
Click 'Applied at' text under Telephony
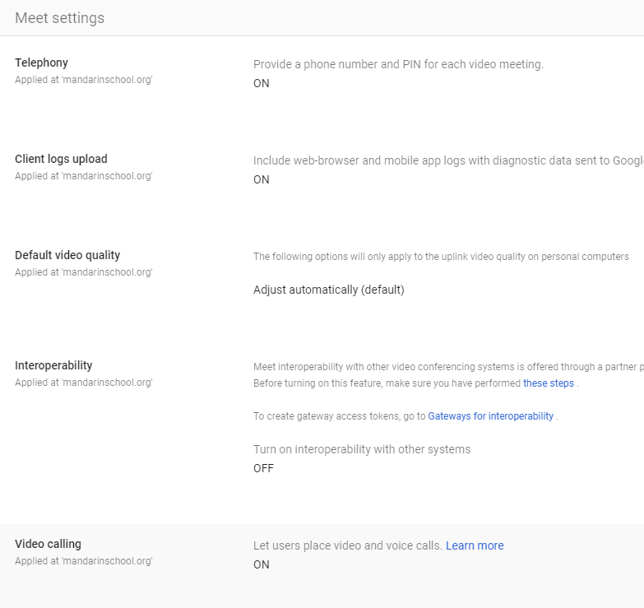point(84,81)
